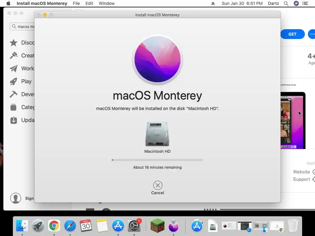The height and width of the screenshot is (236, 315).
Task: Restore the minimized Chrome window in Dock
Action: tap(277, 226)
